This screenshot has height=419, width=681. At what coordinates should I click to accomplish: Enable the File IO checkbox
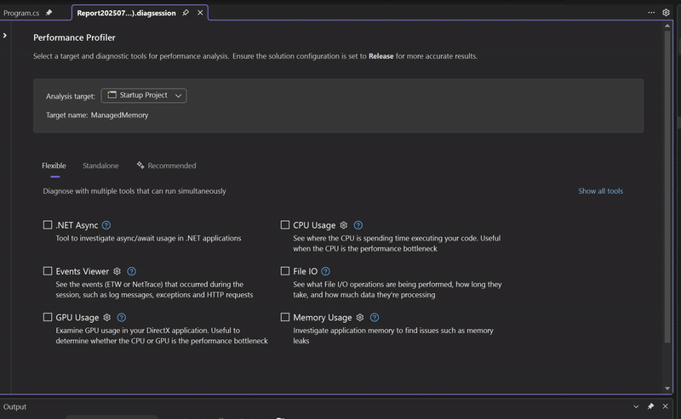[285, 271]
